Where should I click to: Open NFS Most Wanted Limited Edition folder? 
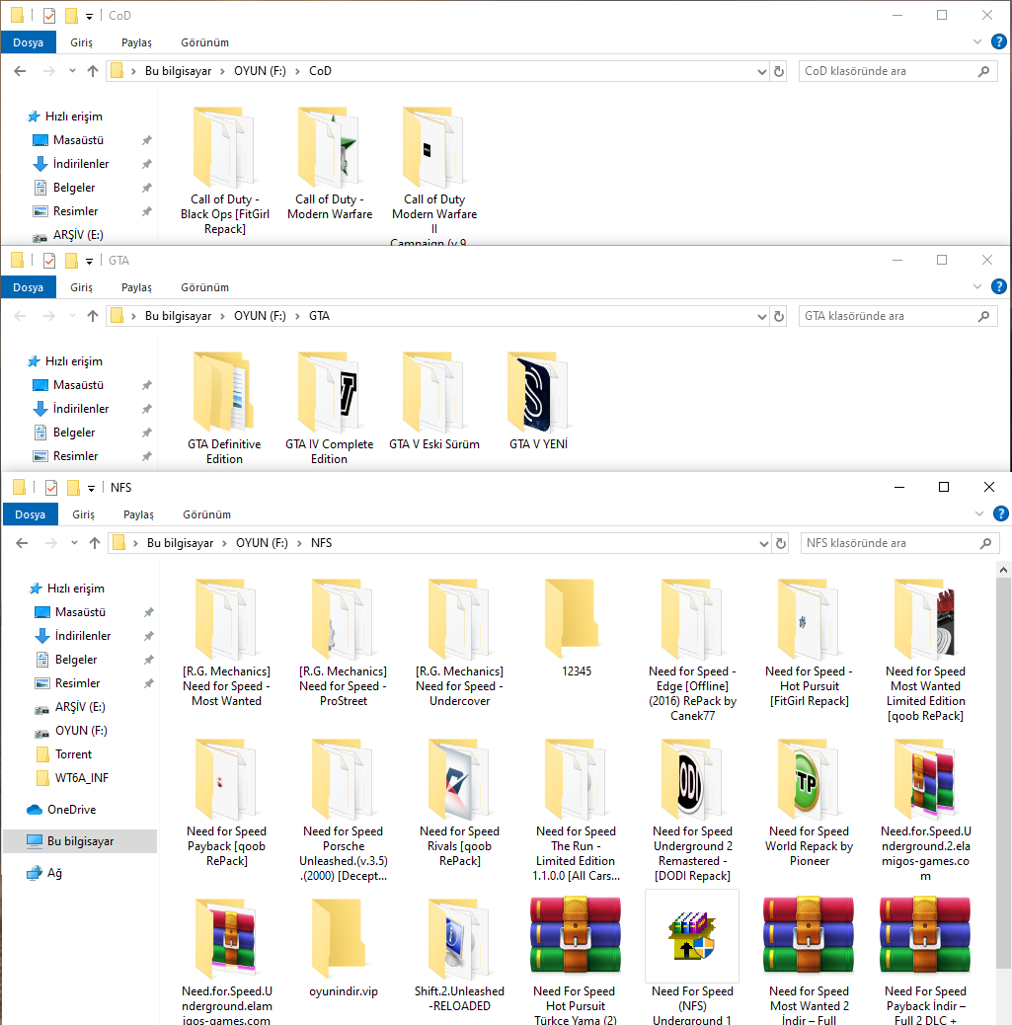[x=925, y=651]
